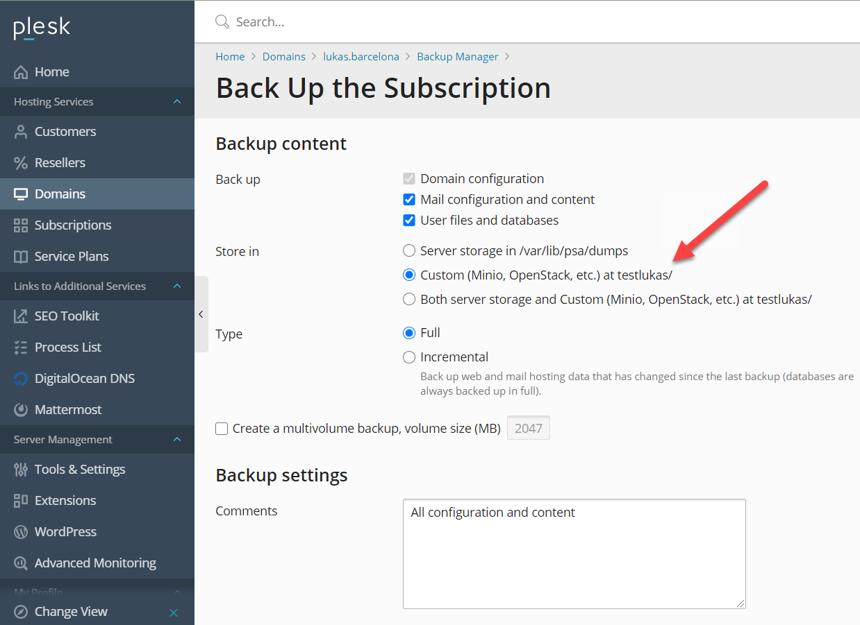Click the Resellers percent icon

click(21, 163)
